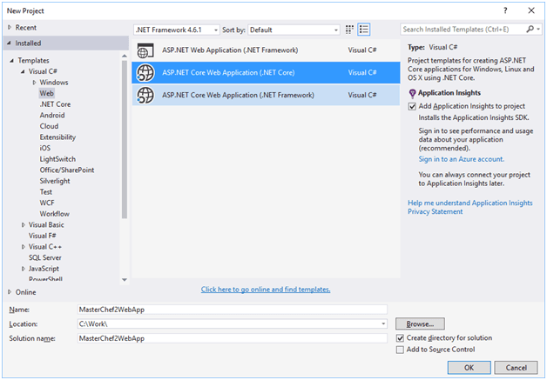Select the Visual F# category
This screenshot has width=547, height=380.
[42, 237]
